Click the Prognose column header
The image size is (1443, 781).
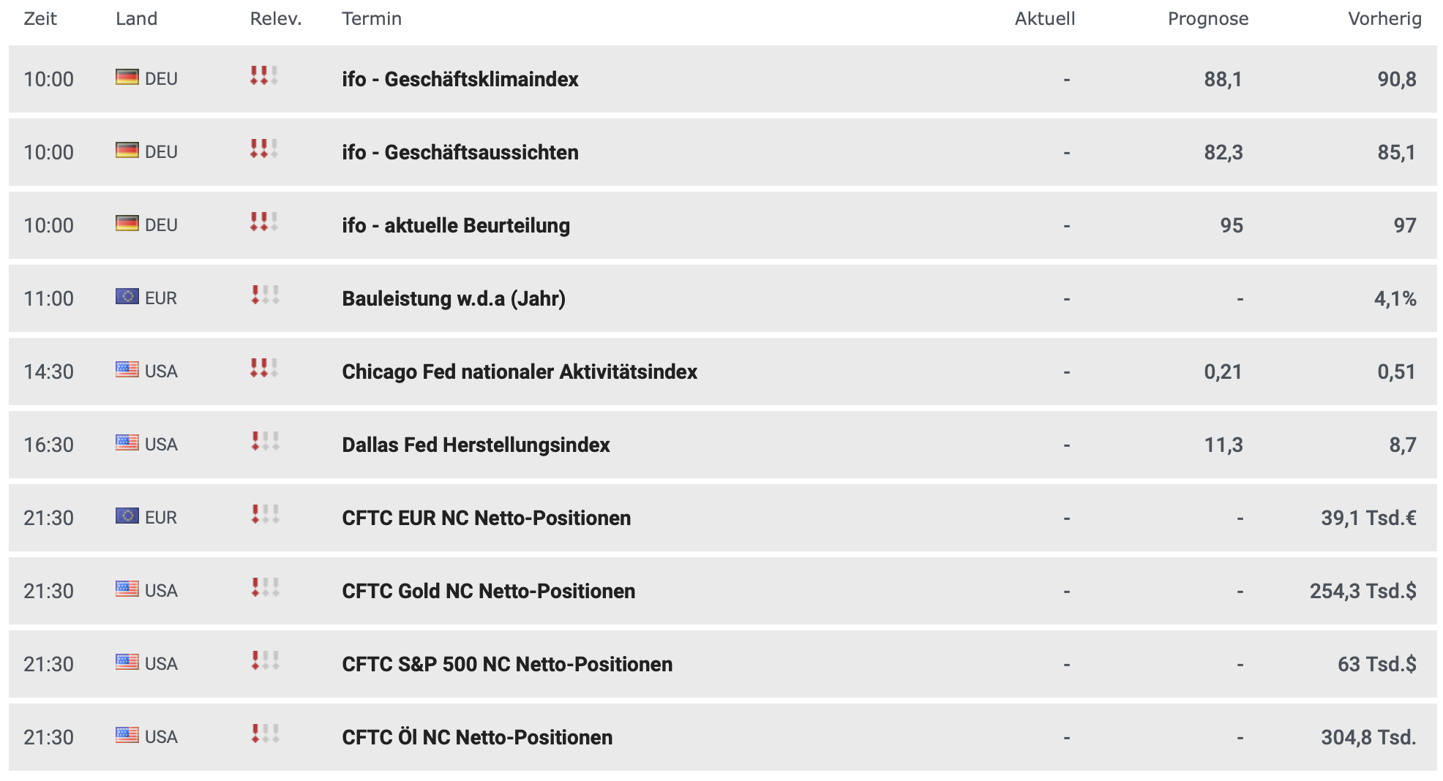point(1208,19)
